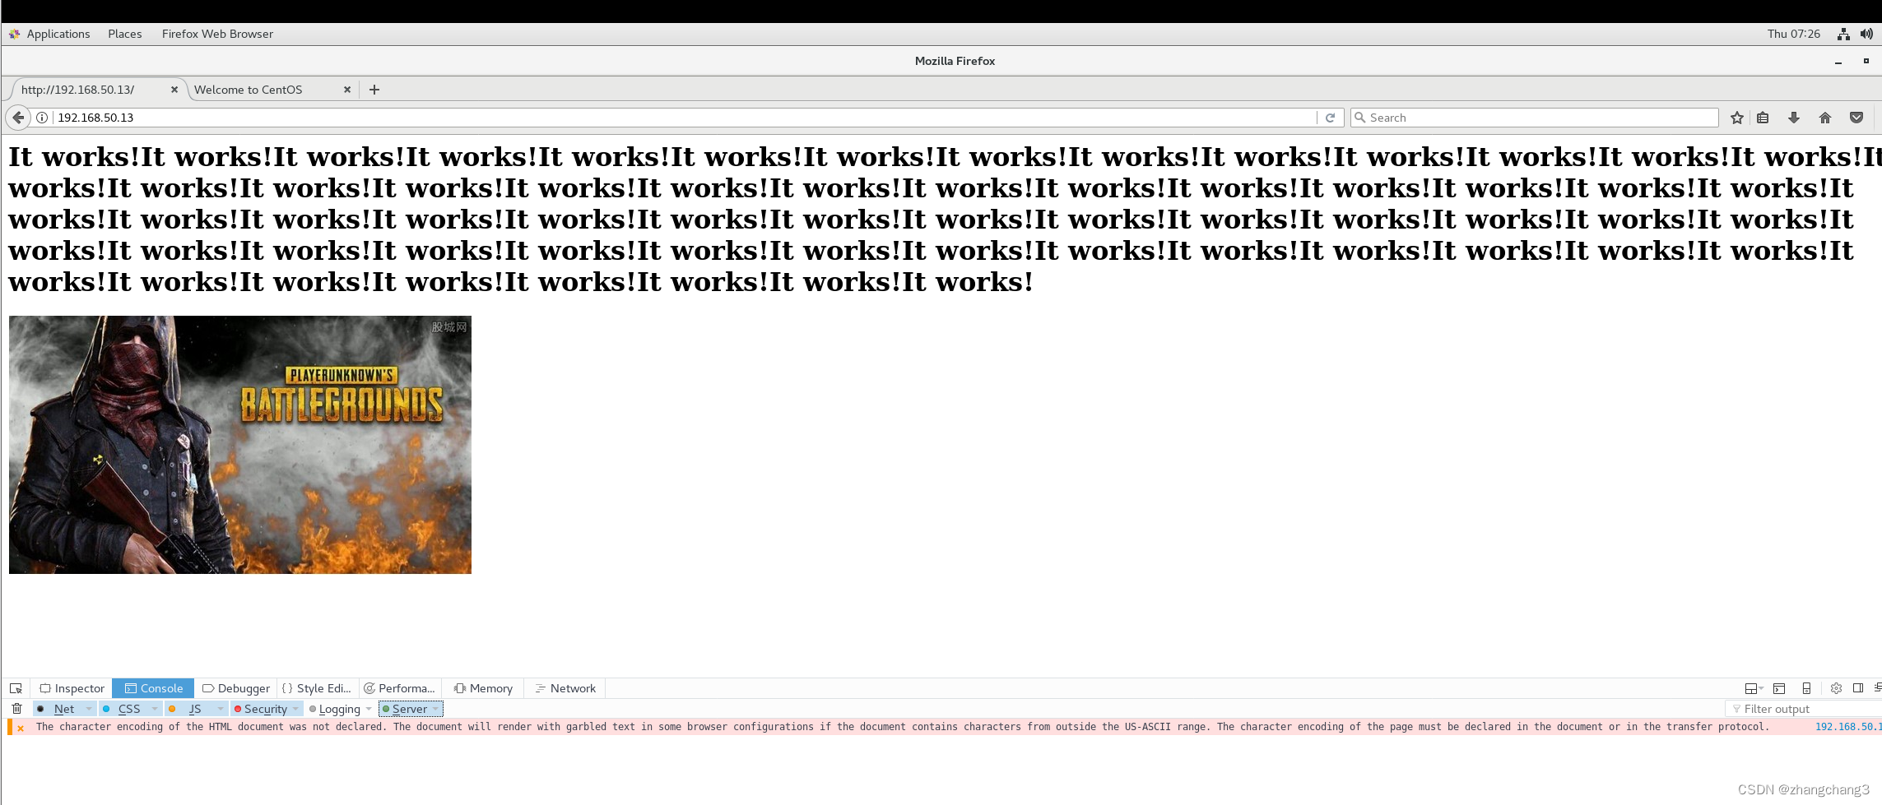Reload the current page
Screen dimensions: 1882x805
point(1330,118)
